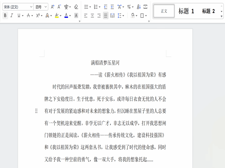Click the title 满船清梦压星河
This screenshot has height=168, width=225.
click(105, 63)
